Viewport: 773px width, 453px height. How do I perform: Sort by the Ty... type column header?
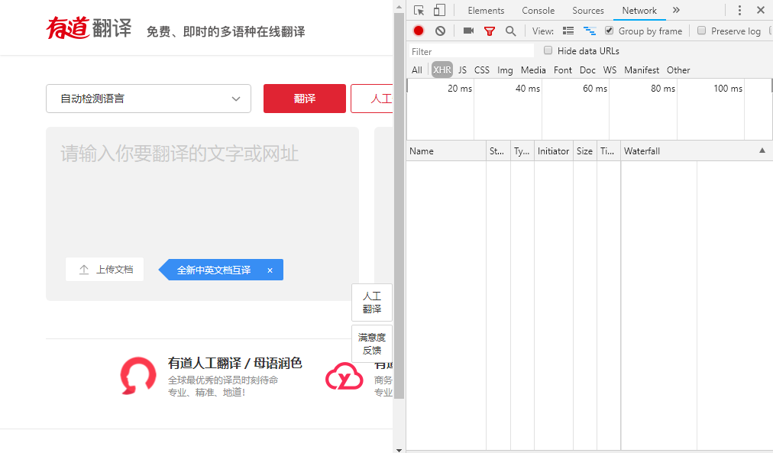click(522, 150)
